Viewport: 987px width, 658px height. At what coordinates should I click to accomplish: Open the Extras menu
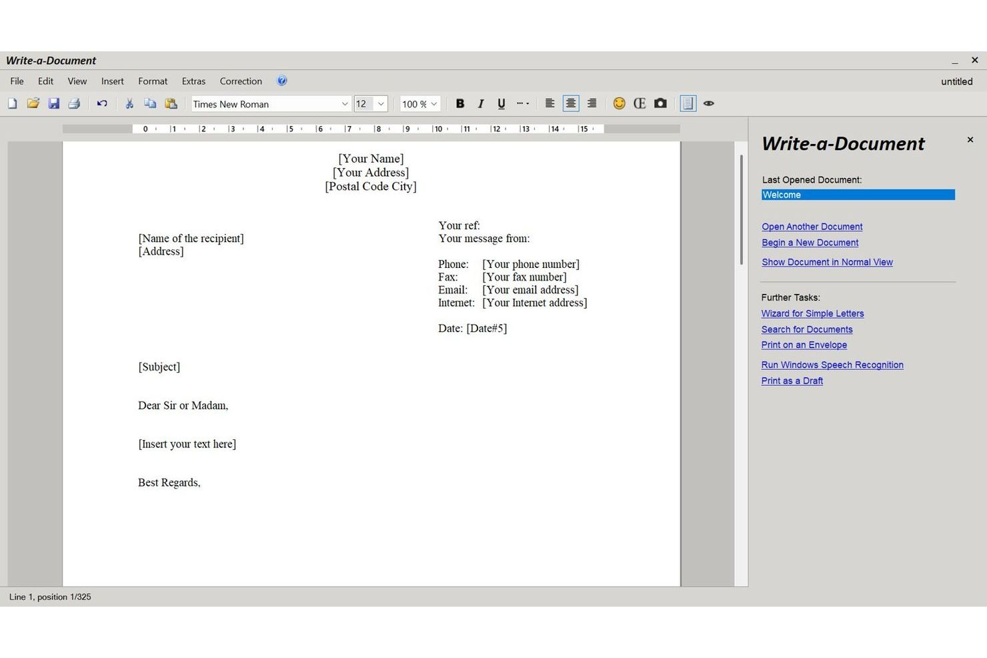193,81
